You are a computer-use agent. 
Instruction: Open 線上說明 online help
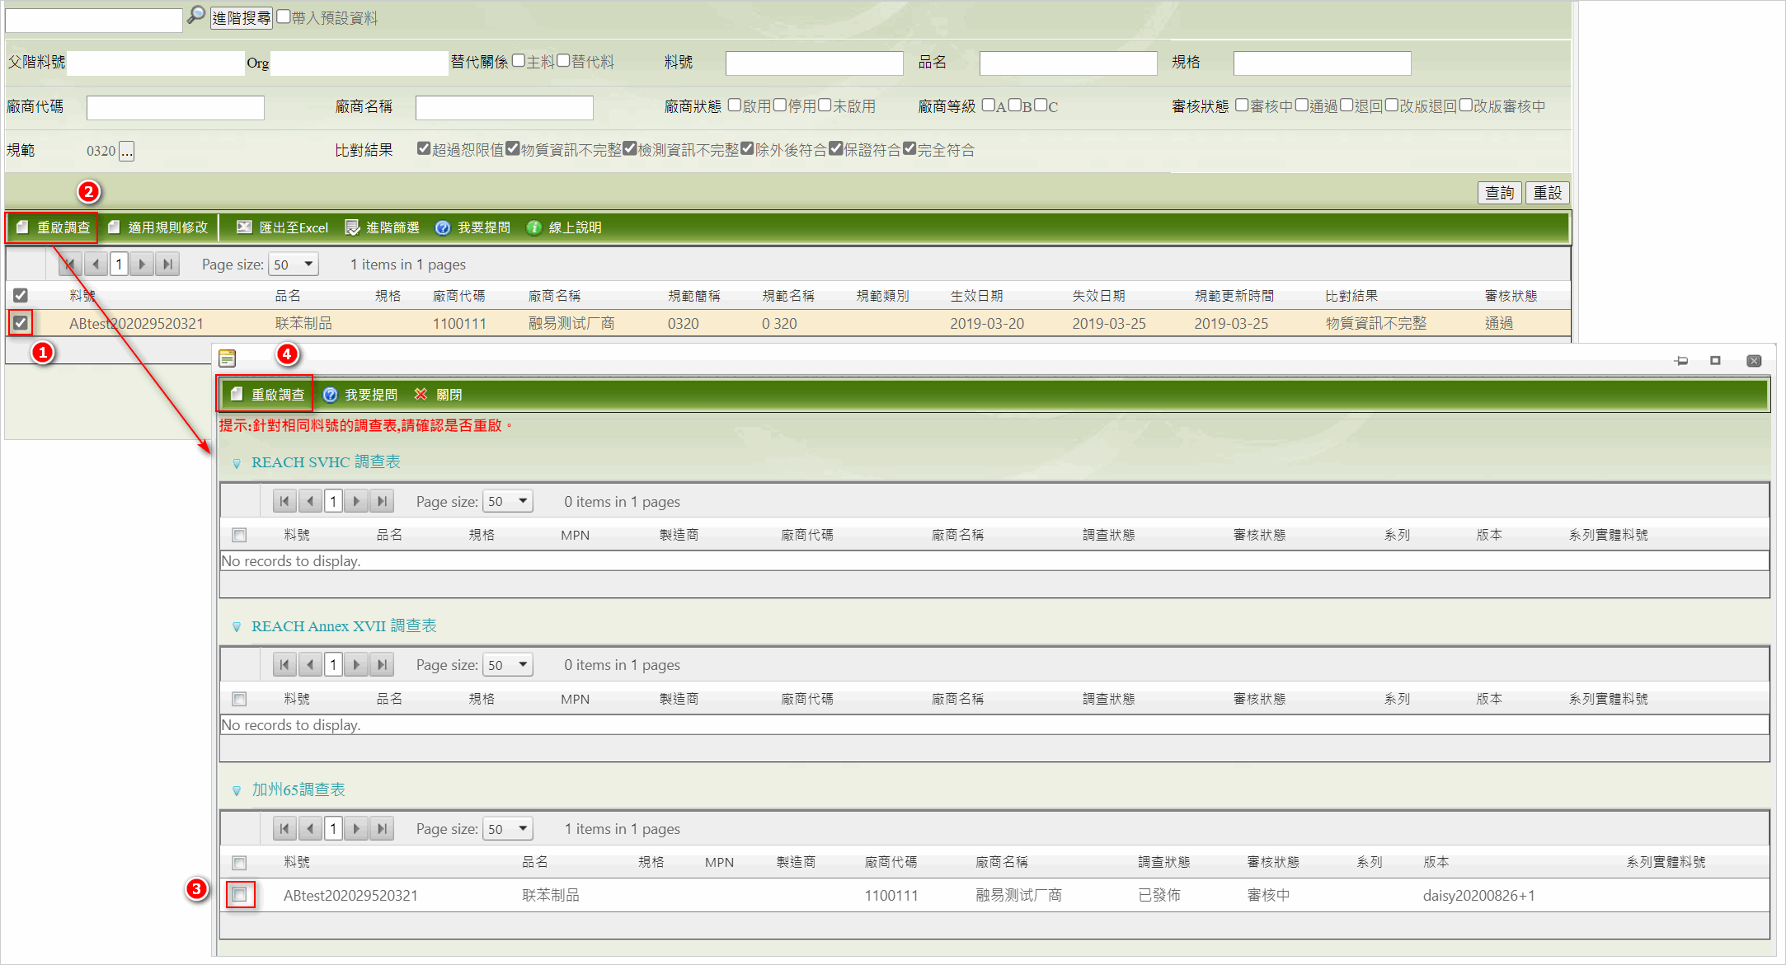coord(565,227)
